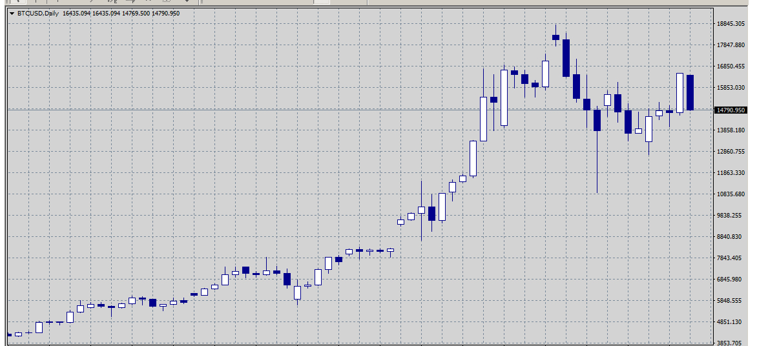The image size is (757, 346).
Task: Click the 15853.030 price scale label
Action: (732, 88)
